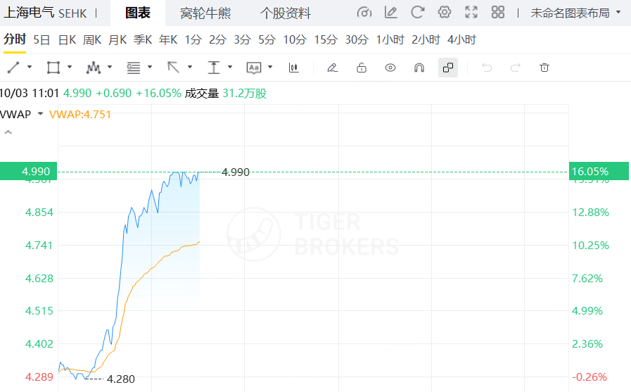This screenshot has width=631, height=392.
Task: Select the 15分 interval
Action: 326,40
